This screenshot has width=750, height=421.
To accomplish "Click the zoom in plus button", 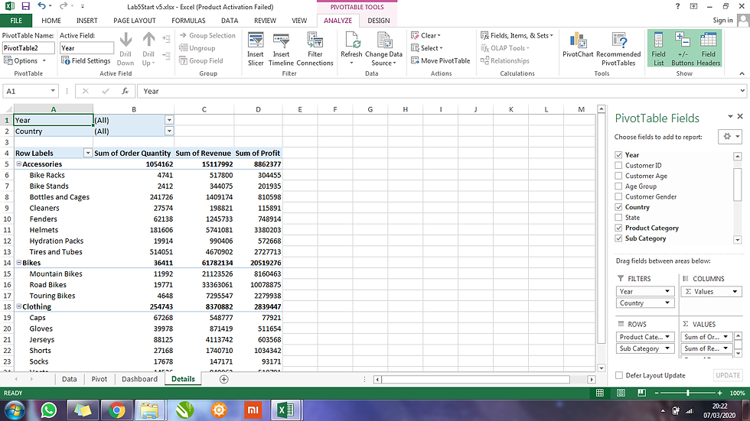I will point(720,393).
